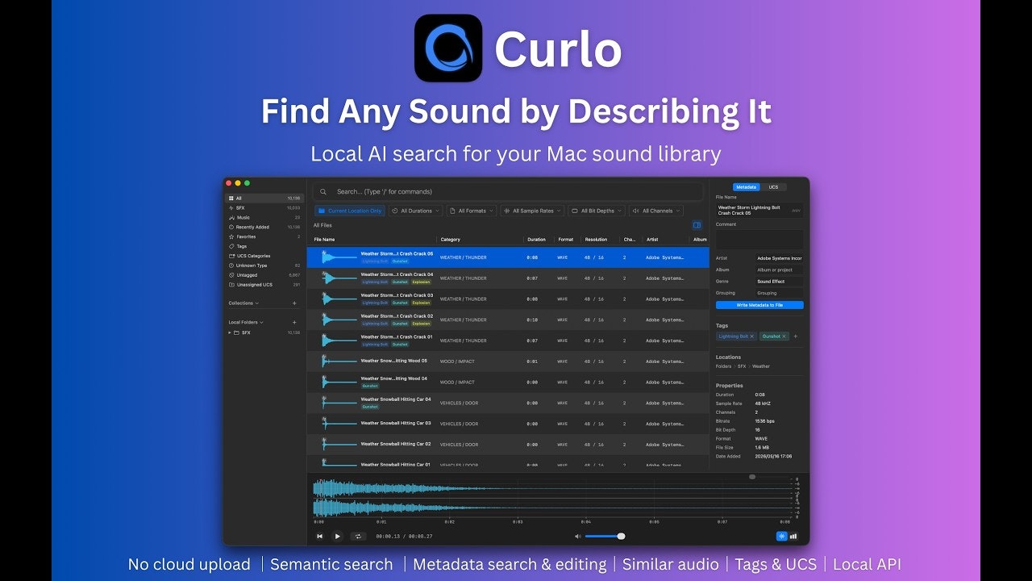The height and width of the screenshot is (581, 1032).
Task: Open the All Durations dropdown
Action: (416, 211)
